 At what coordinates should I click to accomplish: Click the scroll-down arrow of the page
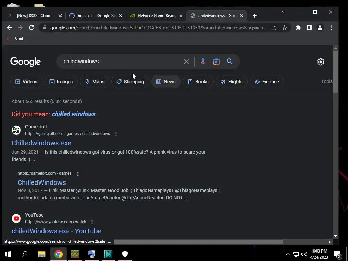(335, 236)
